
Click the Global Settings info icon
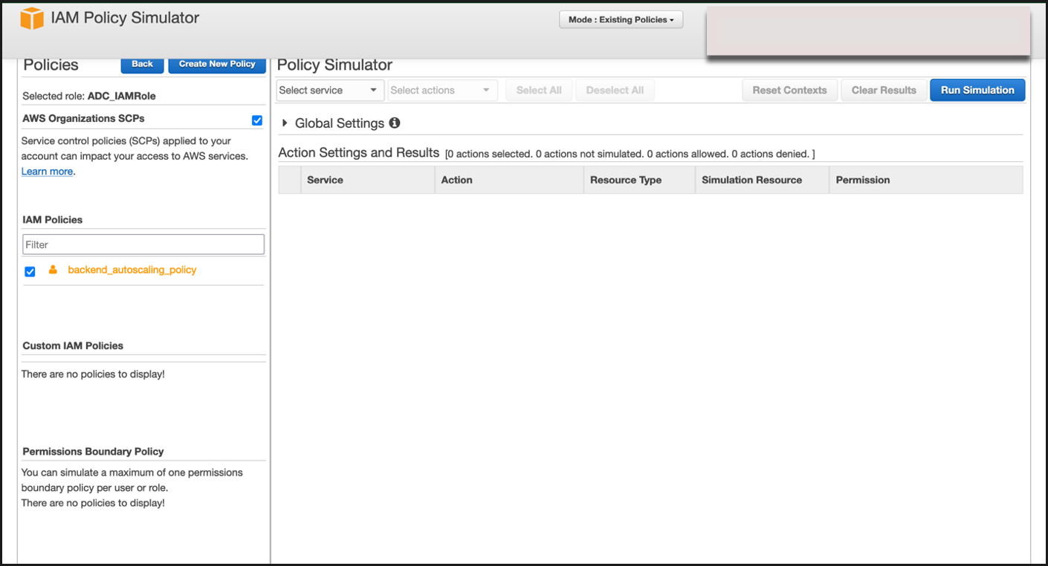pyautogui.click(x=395, y=123)
